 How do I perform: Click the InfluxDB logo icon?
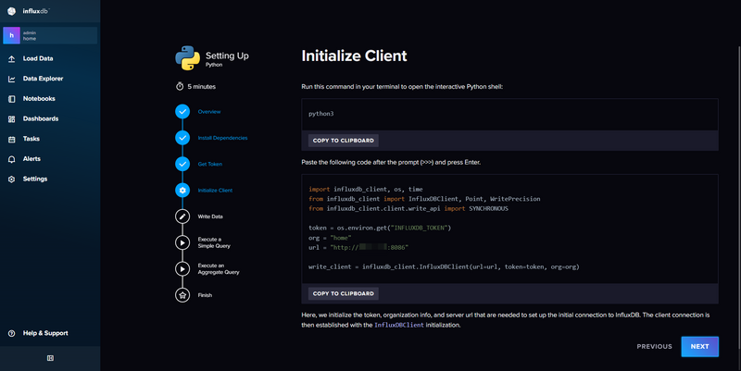[12, 11]
